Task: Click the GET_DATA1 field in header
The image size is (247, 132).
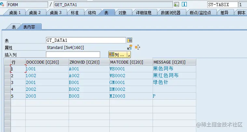Action: [x=113, y=5]
